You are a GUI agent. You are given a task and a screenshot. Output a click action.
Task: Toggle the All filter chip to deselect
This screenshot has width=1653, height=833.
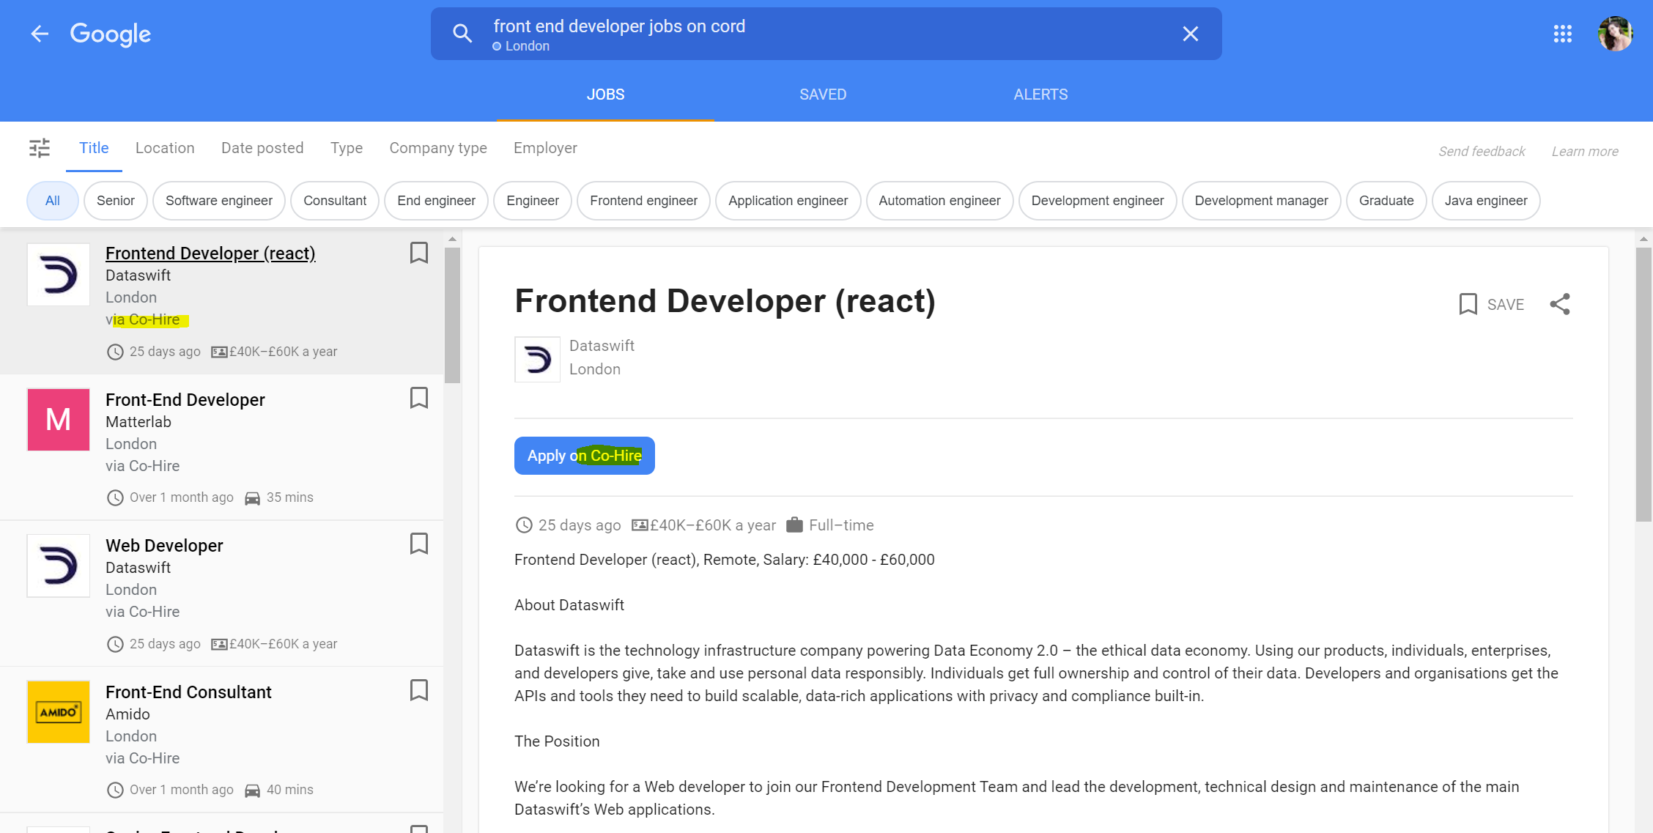pyautogui.click(x=51, y=200)
